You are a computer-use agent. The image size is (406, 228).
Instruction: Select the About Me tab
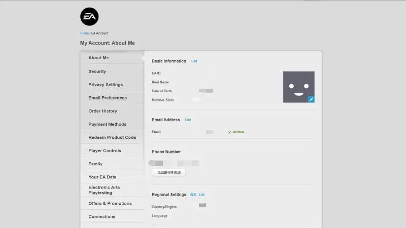click(112, 58)
